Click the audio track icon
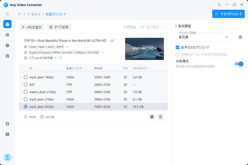Image resolution: width=248 pixels, height=165 pixels. point(25,52)
